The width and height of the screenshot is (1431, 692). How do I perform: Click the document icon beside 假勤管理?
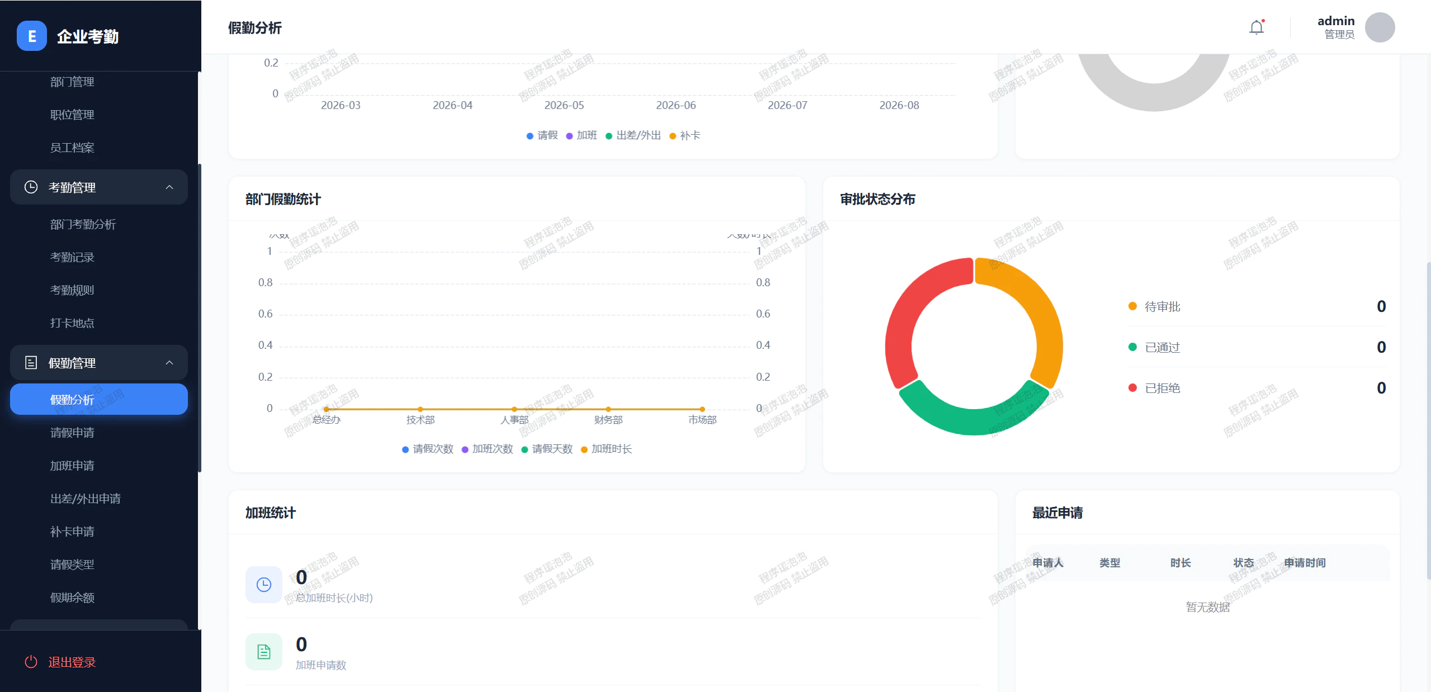click(x=31, y=363)
